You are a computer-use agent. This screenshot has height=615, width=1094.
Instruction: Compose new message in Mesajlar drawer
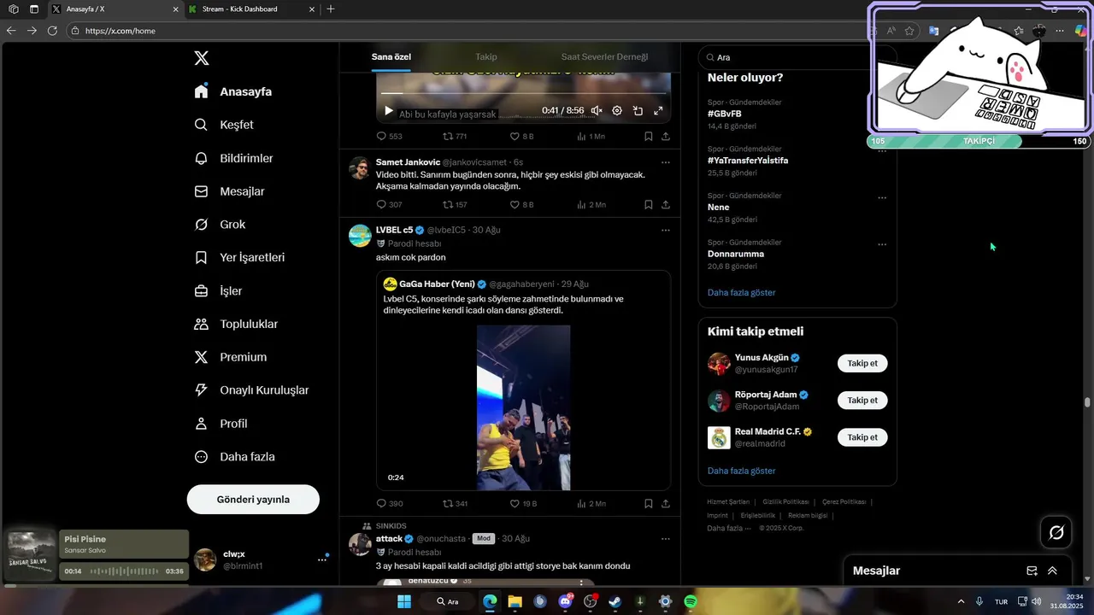pos(1032,571)
